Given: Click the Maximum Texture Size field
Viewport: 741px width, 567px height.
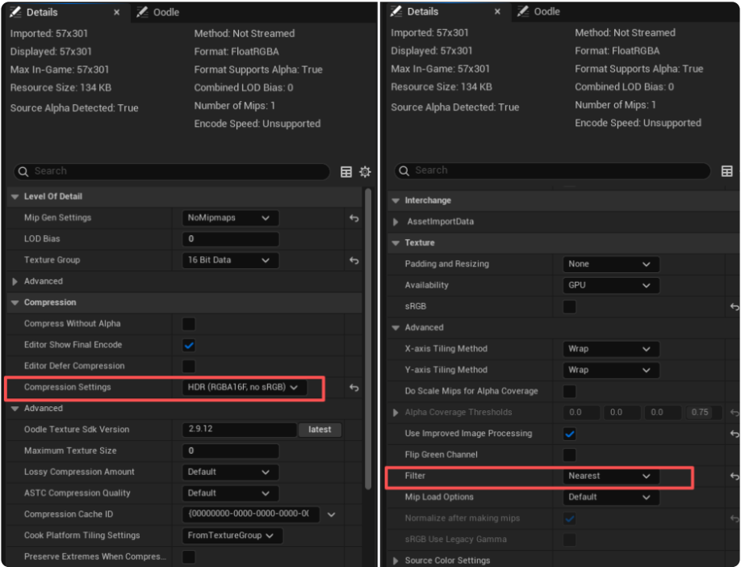Looking at the screenshot, I should coord(230,451).
